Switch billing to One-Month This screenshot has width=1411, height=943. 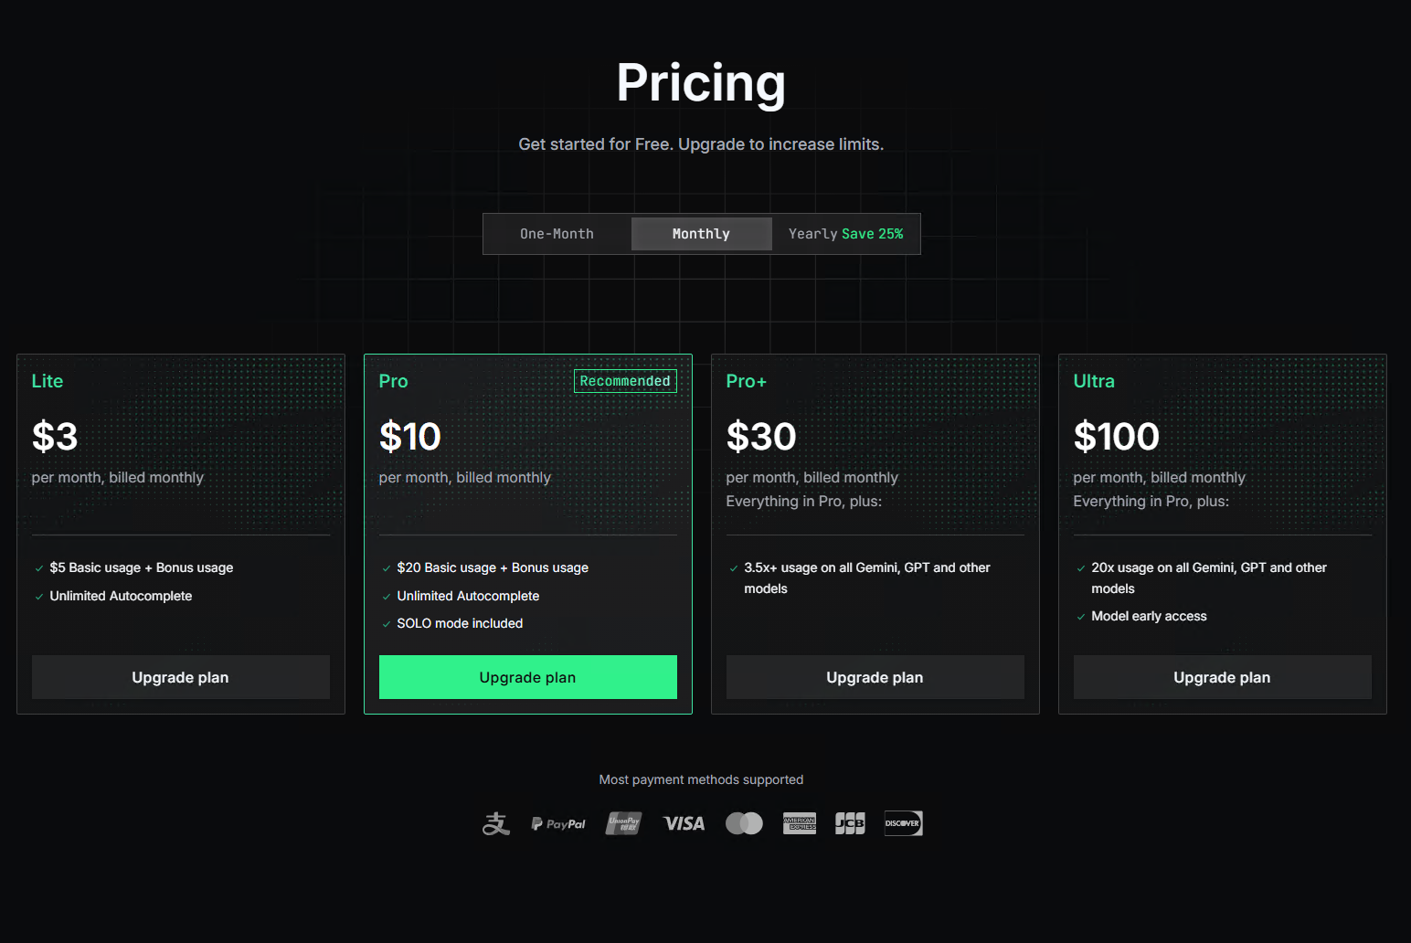pyautogui.click(x=557, y=234)
